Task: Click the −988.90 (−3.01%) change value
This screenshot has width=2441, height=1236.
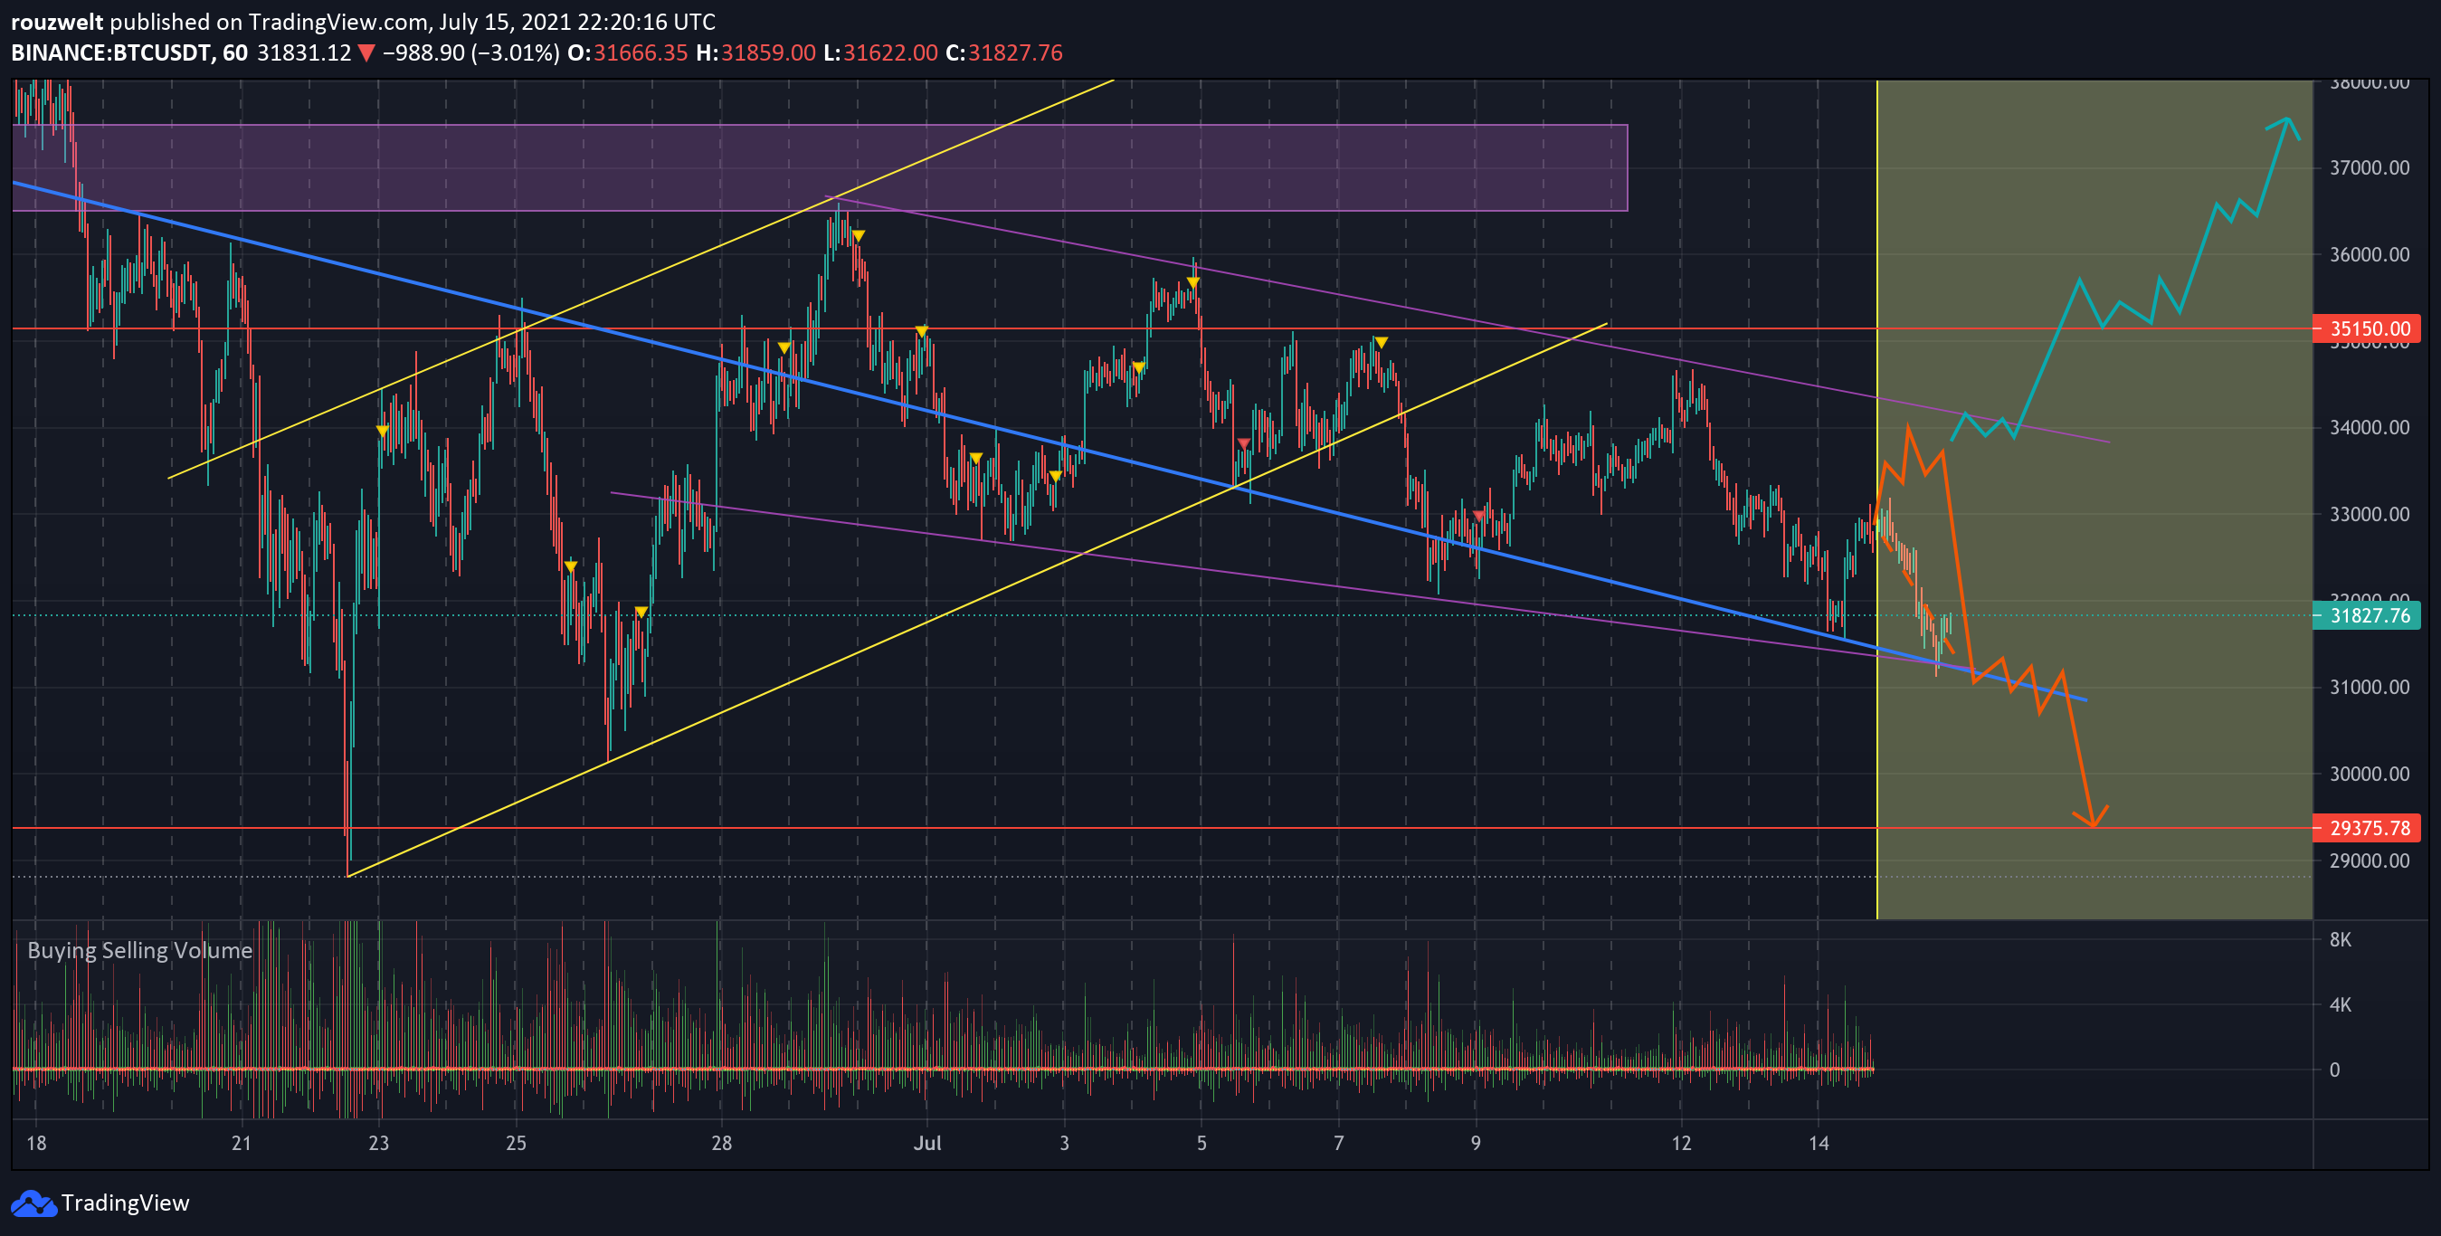Action: click(470, 53)
